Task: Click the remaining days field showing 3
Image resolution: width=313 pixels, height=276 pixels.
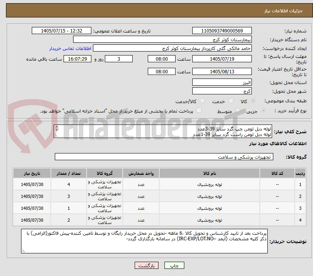Action: (119, 59)
